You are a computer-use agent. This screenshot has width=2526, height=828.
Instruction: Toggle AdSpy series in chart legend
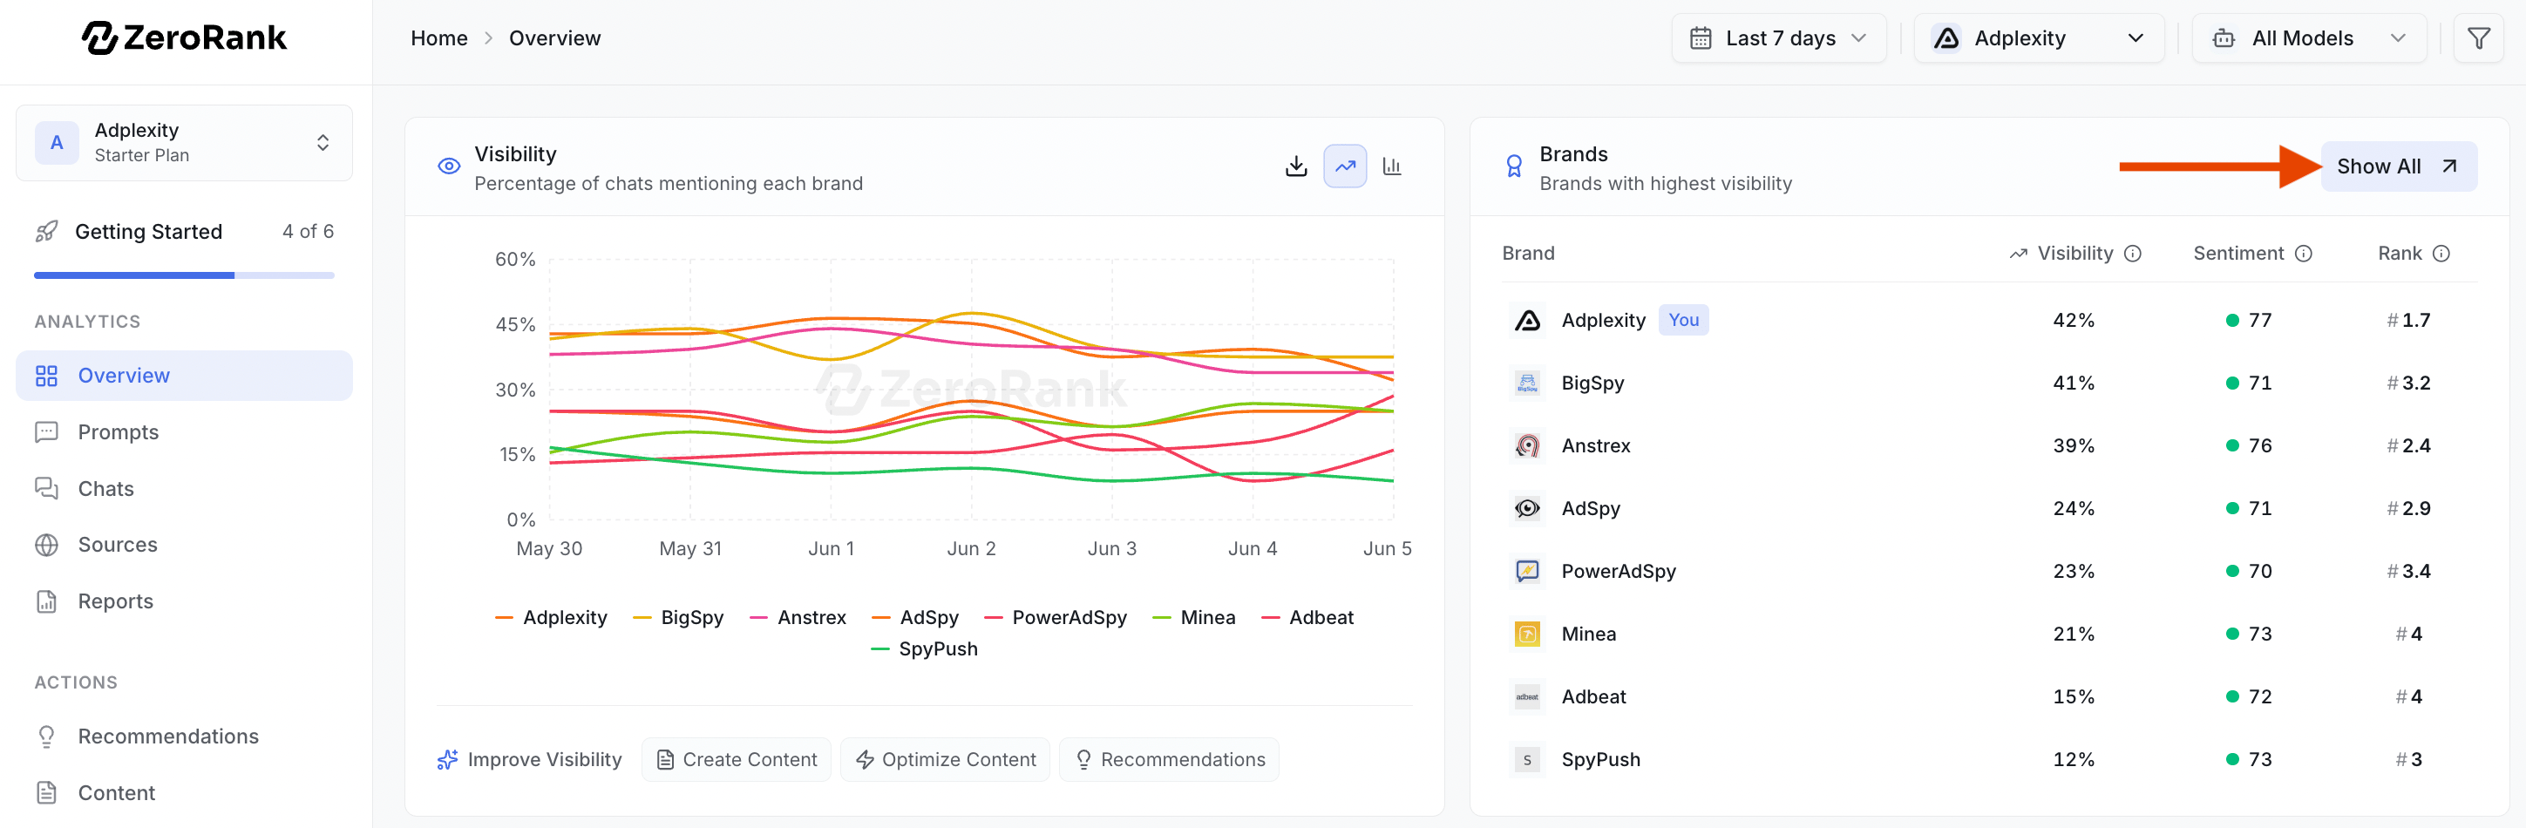916,617
